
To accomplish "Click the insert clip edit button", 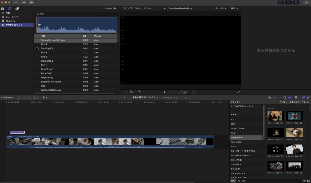I will pos(24,97).
